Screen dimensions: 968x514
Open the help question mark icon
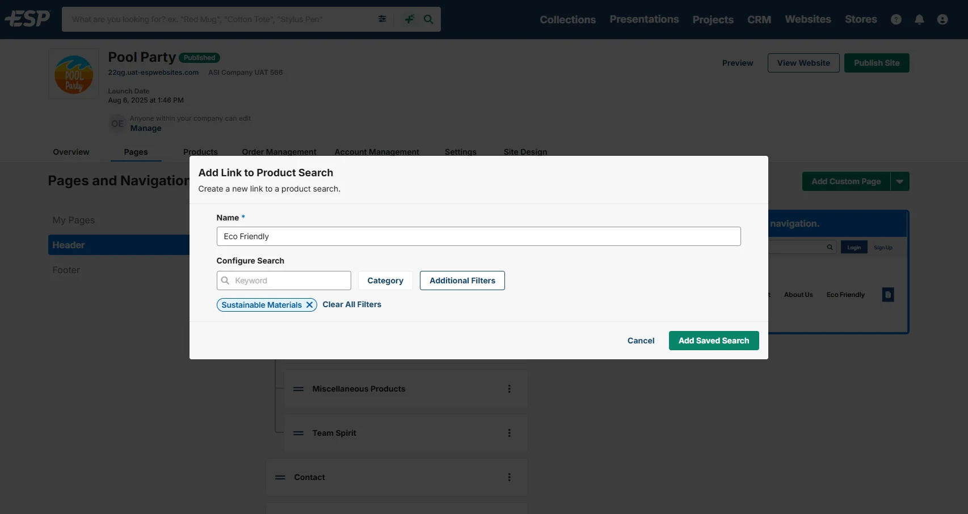896,19
